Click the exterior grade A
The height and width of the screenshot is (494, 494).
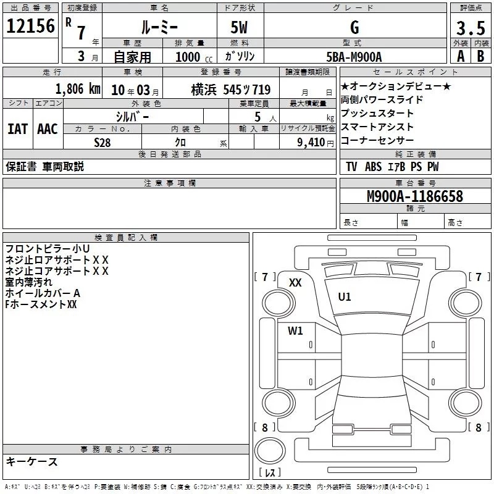461,57
